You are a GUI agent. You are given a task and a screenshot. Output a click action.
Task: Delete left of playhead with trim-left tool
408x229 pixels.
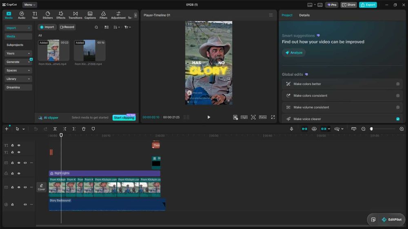click(x=64, y=129)
